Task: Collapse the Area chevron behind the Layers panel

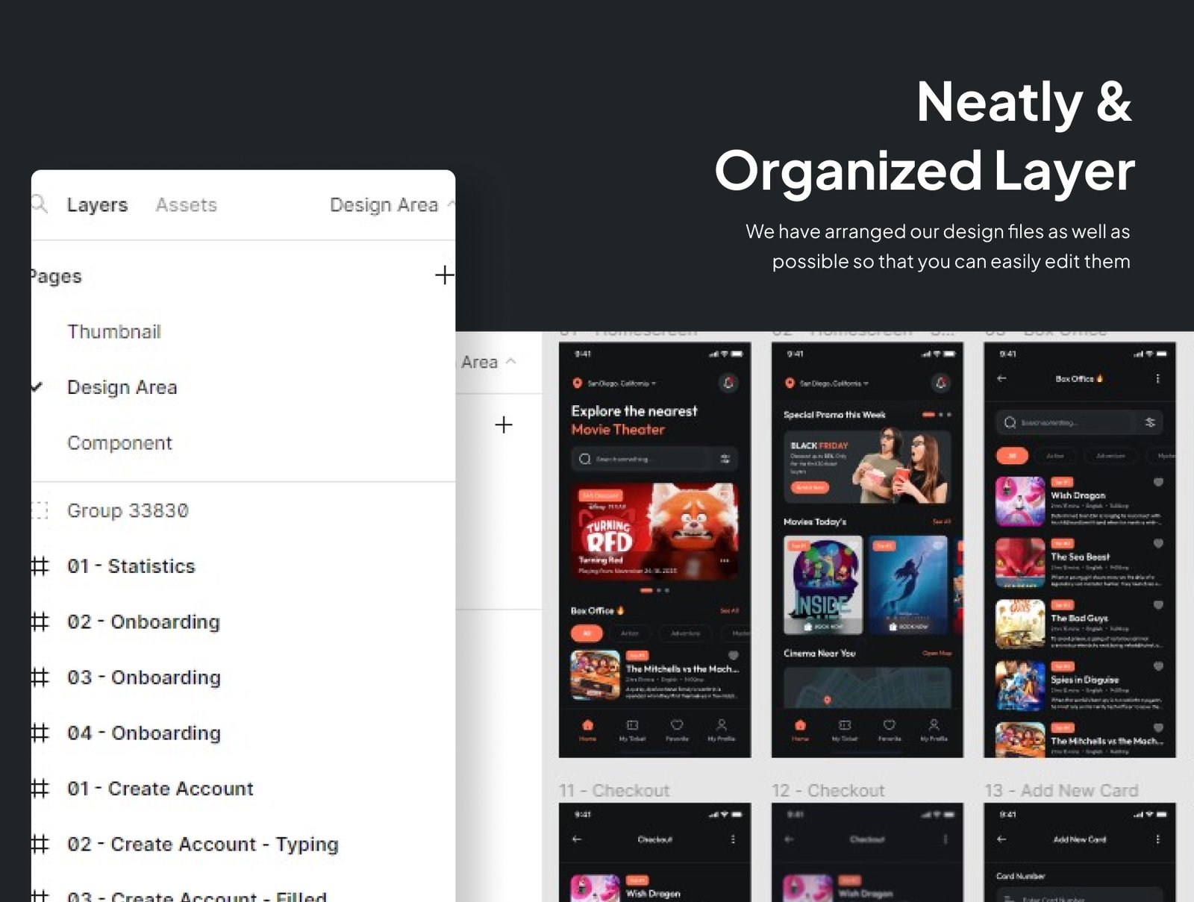Action: pos(511,361)
